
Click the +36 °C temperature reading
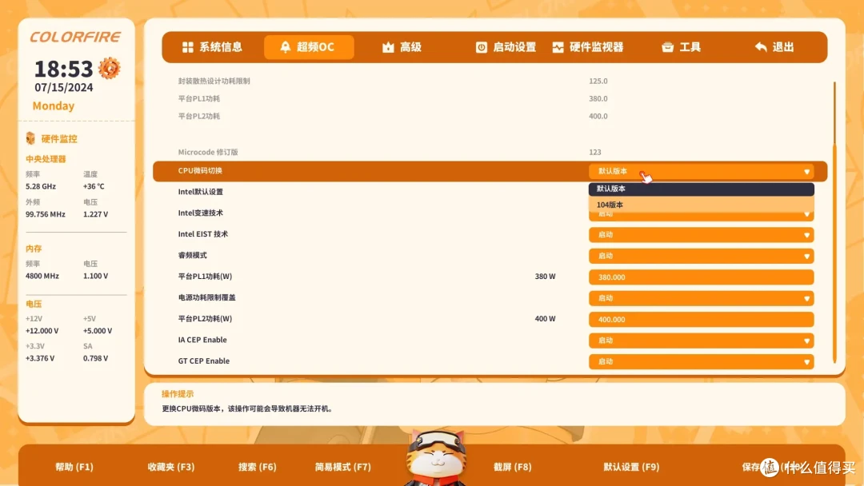click(94, 186)
